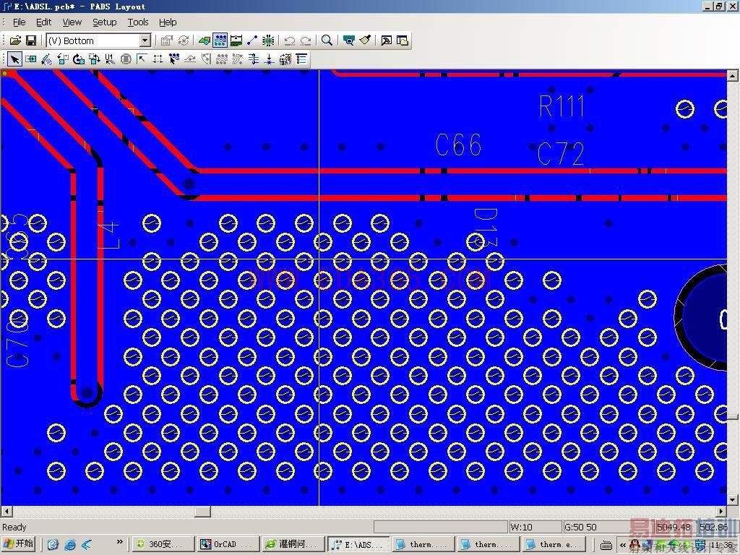
Task: Click the Add test point tool
Action: click(x=269, y=59)
